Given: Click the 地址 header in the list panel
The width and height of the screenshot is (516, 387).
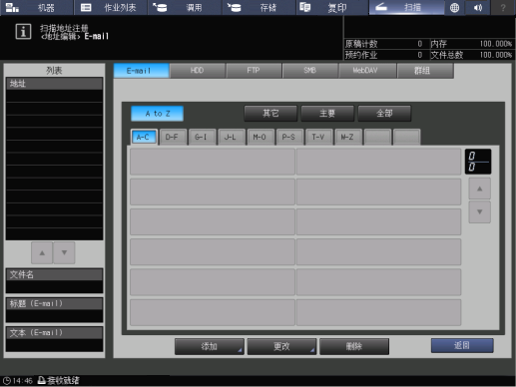Looking at the screenshot, I should click(54, 84).
